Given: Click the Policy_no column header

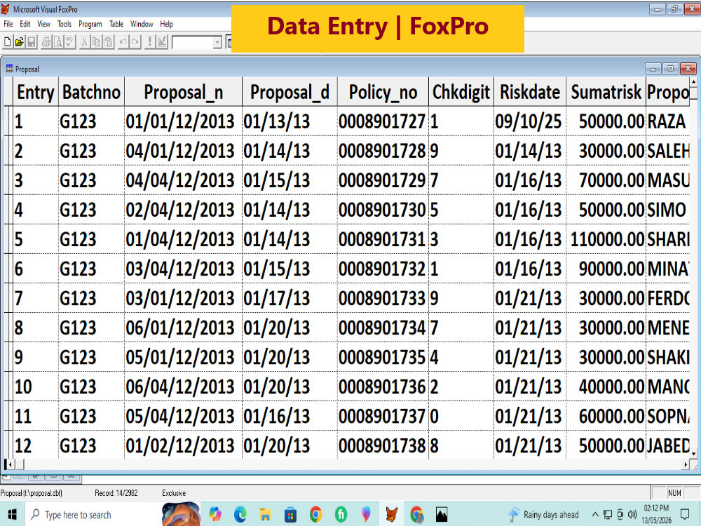Looking at the screenshot, I should click(383, 92).
